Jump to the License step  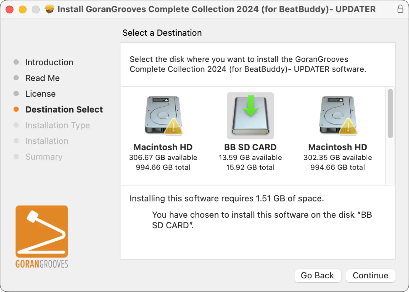click(x=40, y=94)
